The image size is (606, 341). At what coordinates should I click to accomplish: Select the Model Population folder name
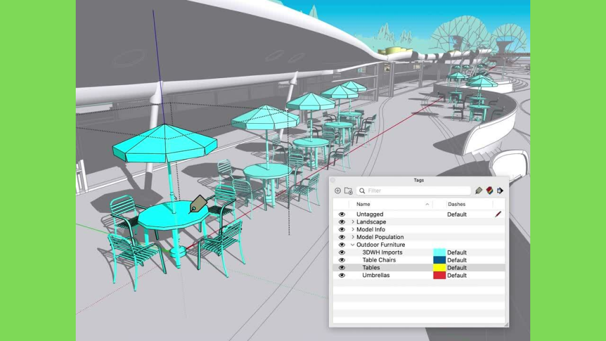[x=380, y=237]
